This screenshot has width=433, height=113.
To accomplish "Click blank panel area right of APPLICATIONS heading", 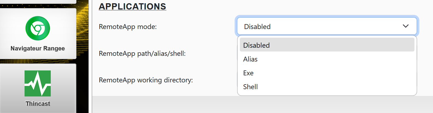I will tap(273, 7).
